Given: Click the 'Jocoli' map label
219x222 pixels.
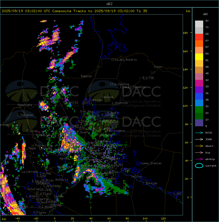Looking at the screenshot, I should pos(87,103).
